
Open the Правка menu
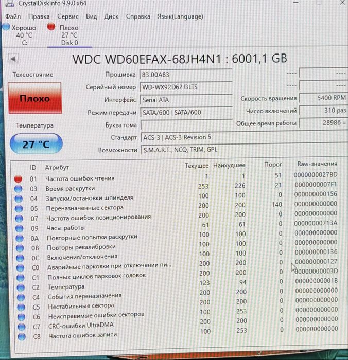pyautogui.click(x=39, y=16)
